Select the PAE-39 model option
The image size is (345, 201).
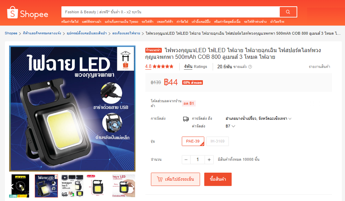[x=193, y=141]
